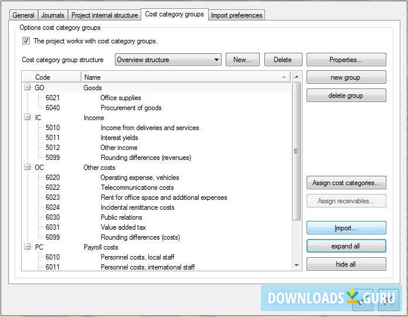Click the delete group button
The width and height of the screenshot is (408, 317).
(346, 96)
